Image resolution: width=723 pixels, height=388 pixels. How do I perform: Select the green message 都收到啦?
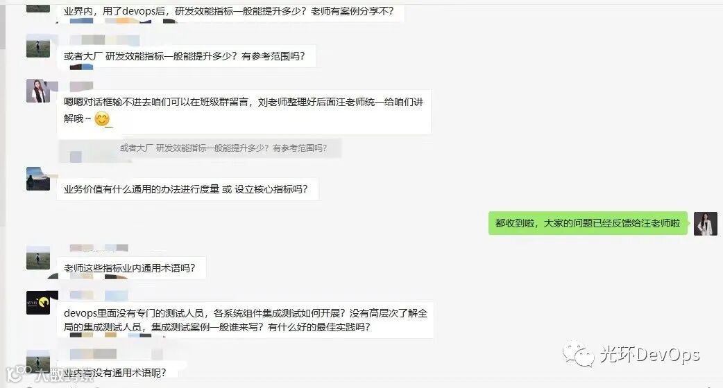(588, 223)
